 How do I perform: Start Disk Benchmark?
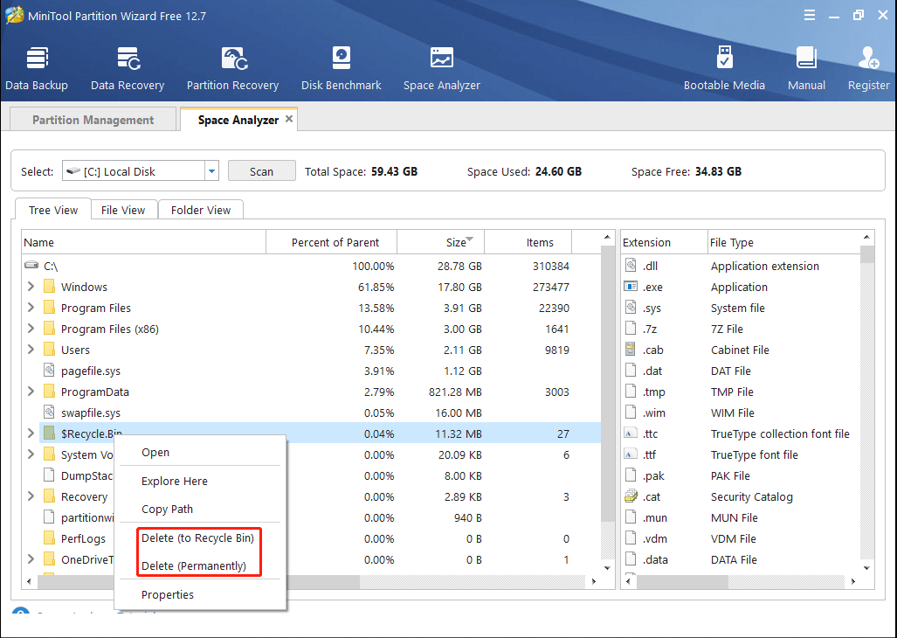[x=342, y=69]
